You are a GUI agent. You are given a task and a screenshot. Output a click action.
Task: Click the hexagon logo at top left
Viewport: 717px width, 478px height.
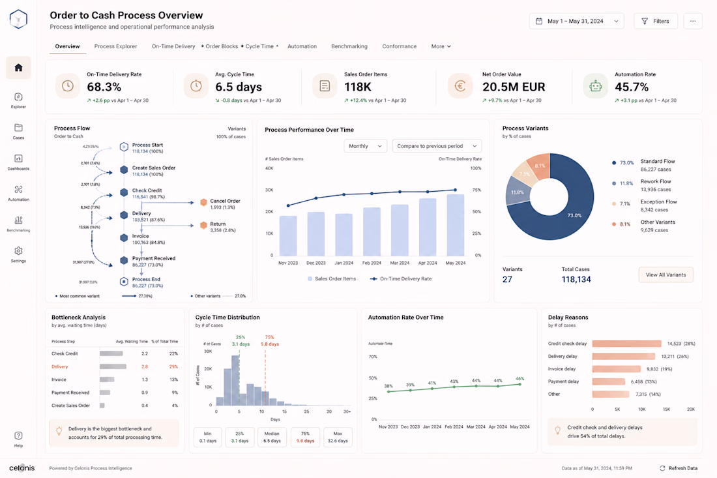point(18,19)
